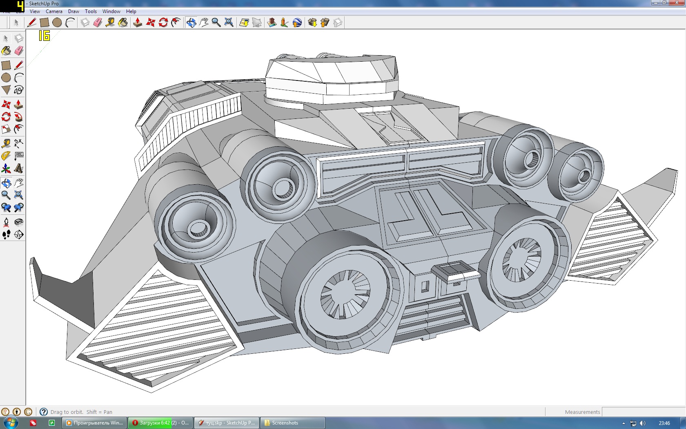Open the Draw menu
The height and width of the screenshot is (429, 686).
point(73,11)
